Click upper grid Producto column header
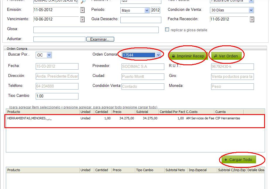The image size is (270, 189). [x=43, y=112]
